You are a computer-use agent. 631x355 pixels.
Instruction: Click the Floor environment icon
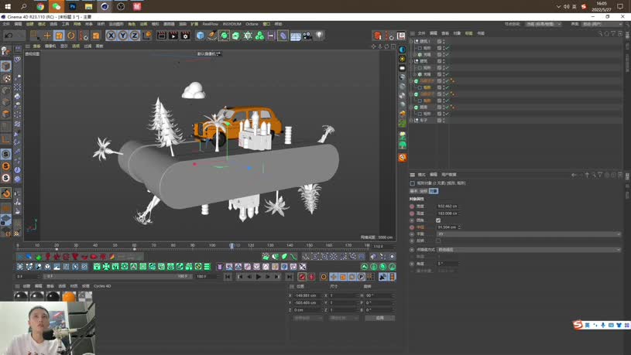click(x=296, y=36)
